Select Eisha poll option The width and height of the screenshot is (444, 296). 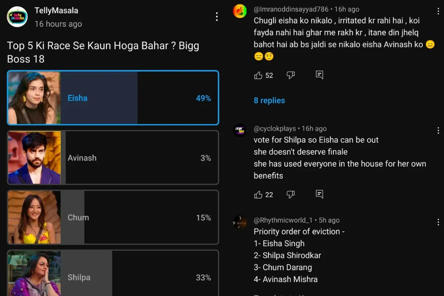[113, 98]
